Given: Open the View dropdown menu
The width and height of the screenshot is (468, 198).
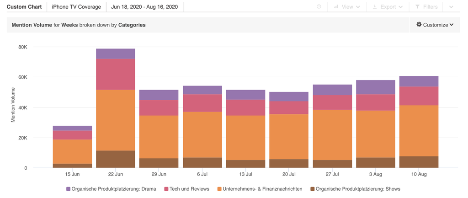Looking at the screenshot, I should click(347, 7).
